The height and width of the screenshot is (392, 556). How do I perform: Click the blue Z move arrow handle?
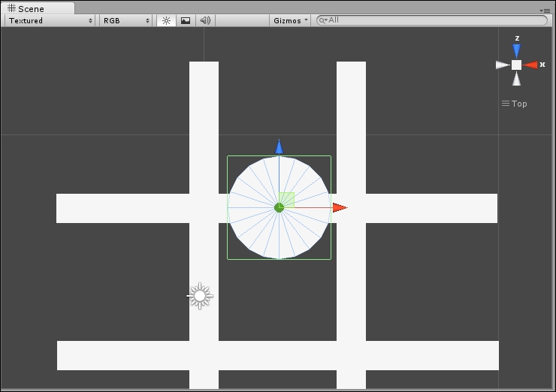point(279,146)
